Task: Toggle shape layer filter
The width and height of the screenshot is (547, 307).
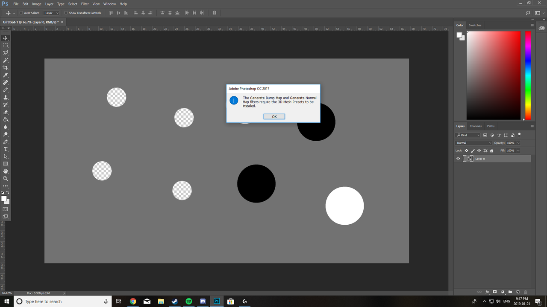Action: click(x=506, y=135)
